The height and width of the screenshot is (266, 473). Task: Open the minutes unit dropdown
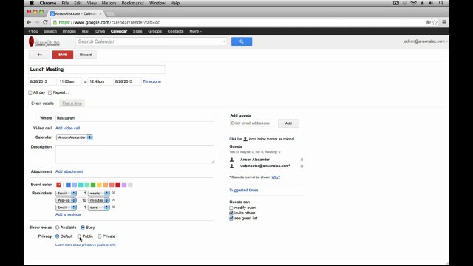tap(98, 200)
